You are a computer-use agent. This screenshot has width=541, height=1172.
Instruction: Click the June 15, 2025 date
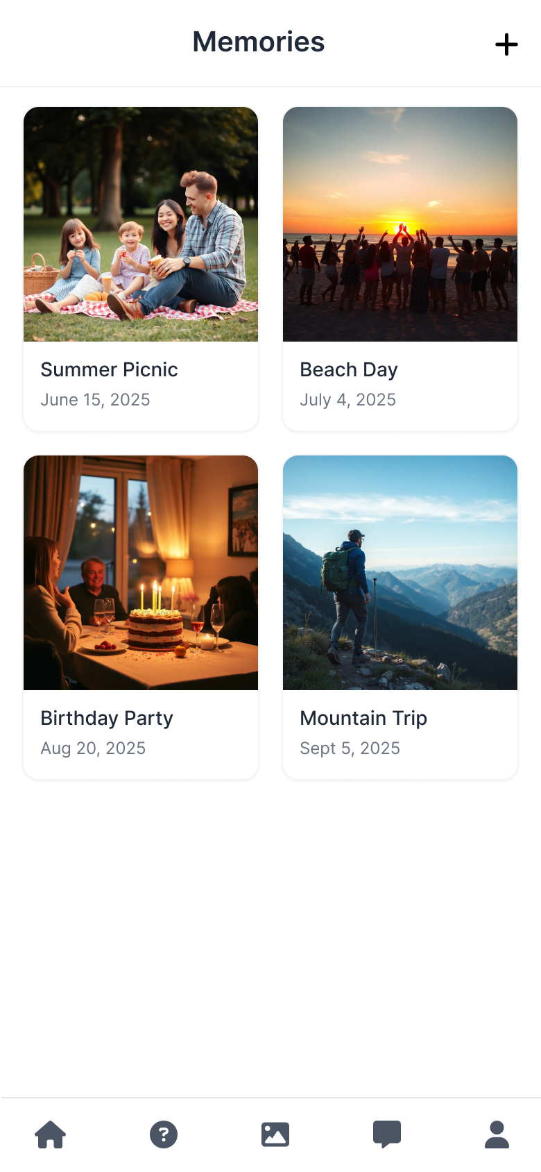(95, 400)
